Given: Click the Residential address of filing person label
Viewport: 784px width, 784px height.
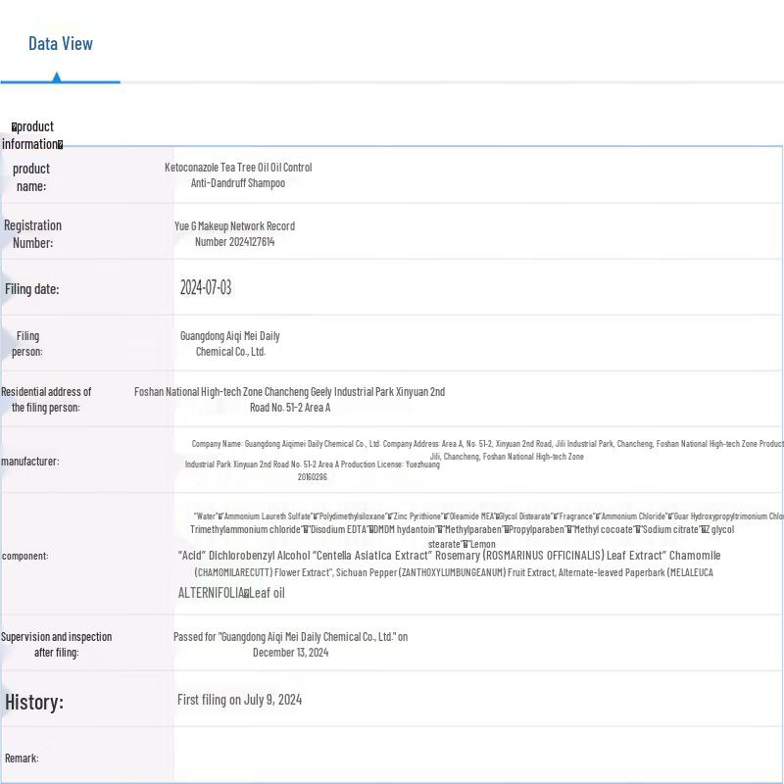Looking at the screenshot, I should click(46, 400).
